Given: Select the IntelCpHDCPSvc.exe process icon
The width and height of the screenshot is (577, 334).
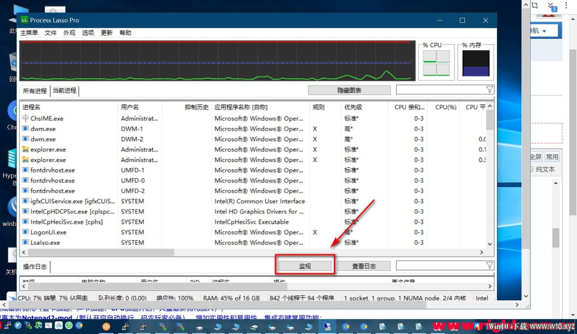Looking at the screenshot, I should [x=26, y=211].
